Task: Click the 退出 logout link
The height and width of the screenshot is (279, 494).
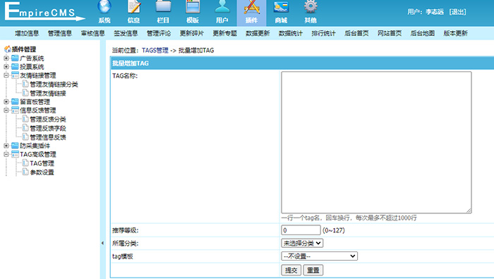Action: coord(458,12)
